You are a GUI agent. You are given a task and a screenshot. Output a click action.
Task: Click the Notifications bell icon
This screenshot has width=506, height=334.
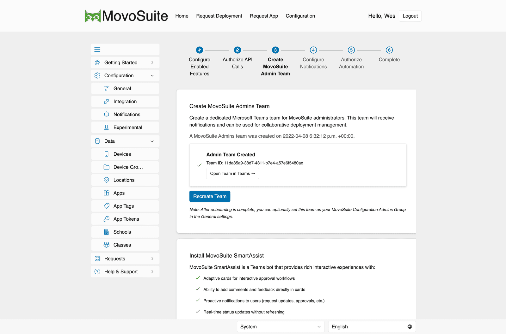coord(107,114)
